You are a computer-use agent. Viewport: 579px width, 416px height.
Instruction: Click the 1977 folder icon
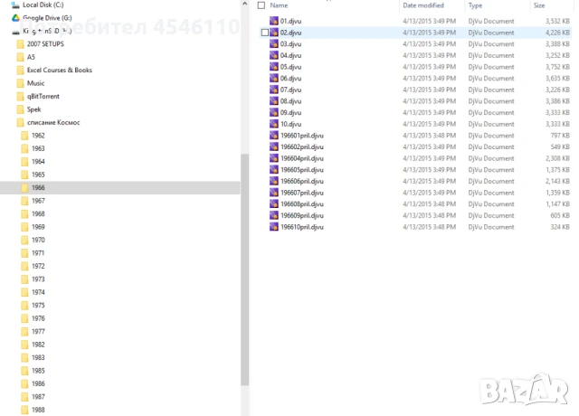coord(24,332)
